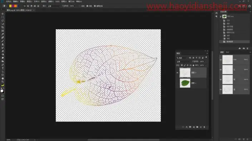Viewport: 252px width, 141px height.
Task: Add a layer mask in Layers panel
Action: 190,127
